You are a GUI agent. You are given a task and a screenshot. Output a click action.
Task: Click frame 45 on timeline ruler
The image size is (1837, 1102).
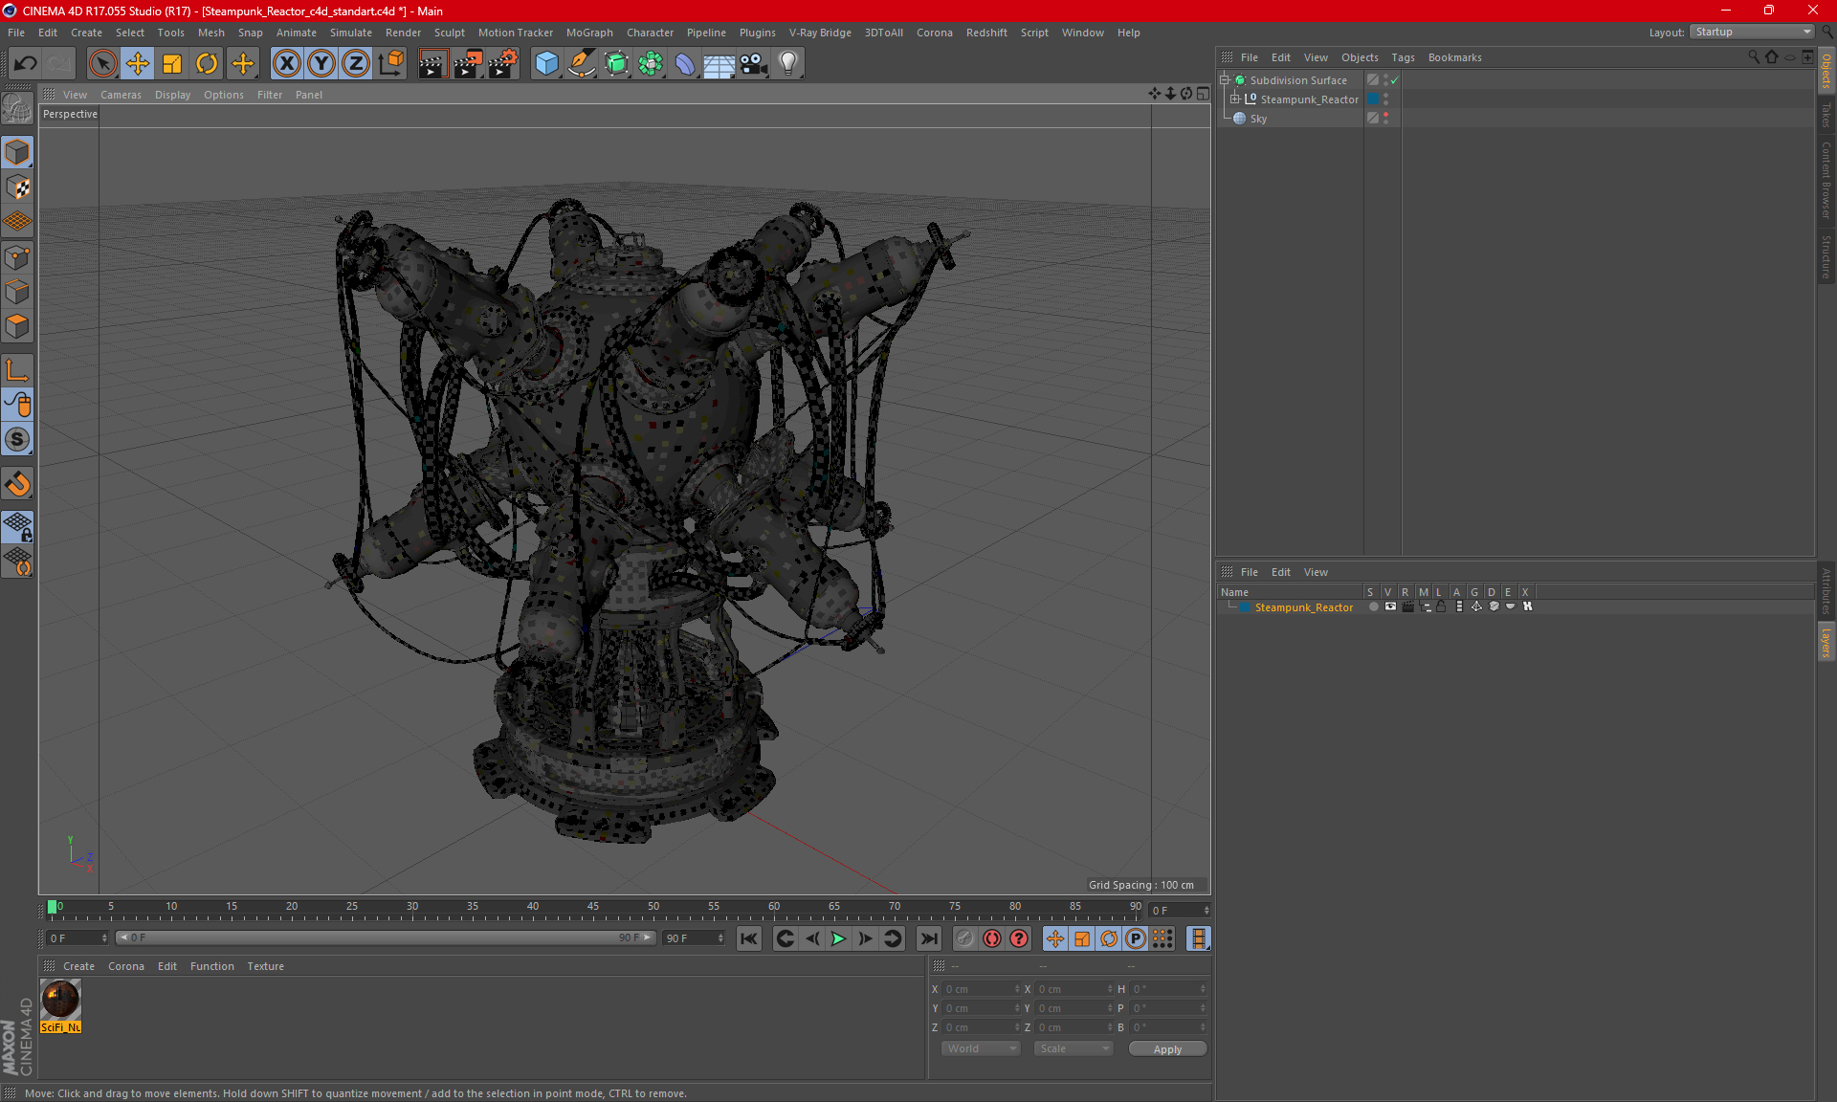tap(593, 909)
